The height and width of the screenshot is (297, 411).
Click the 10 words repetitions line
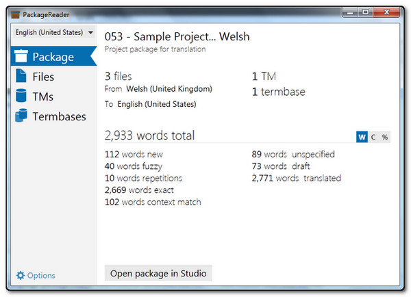click(143, 179)
